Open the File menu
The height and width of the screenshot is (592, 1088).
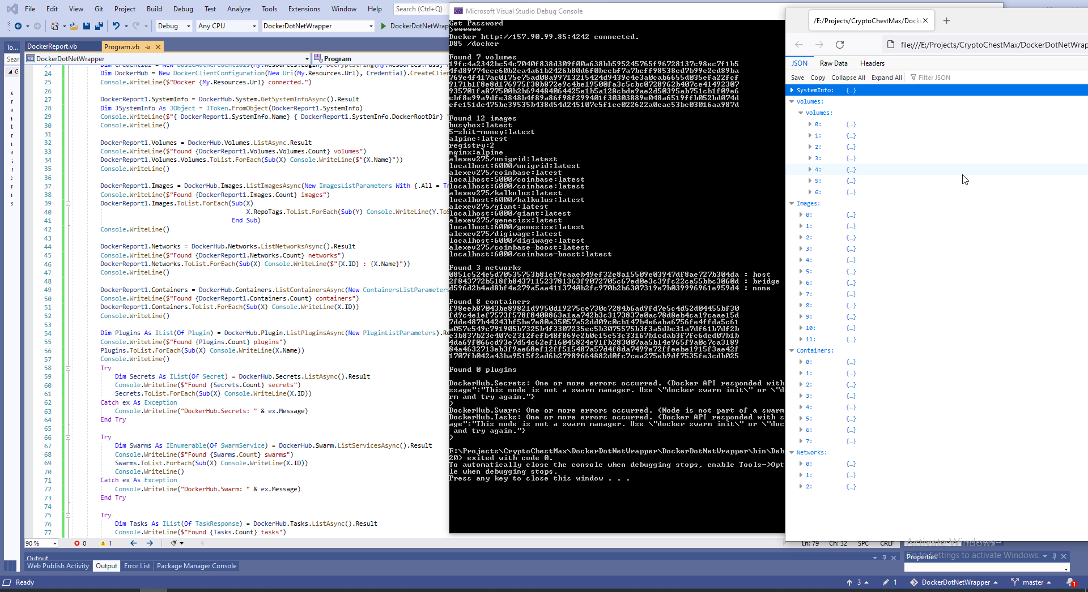click(30, 9)
